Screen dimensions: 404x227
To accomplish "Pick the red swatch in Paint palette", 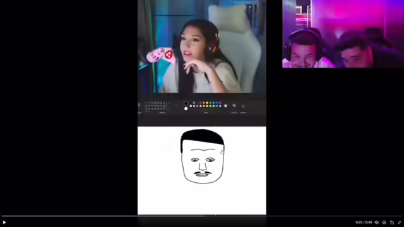I will tap(201, 103).
